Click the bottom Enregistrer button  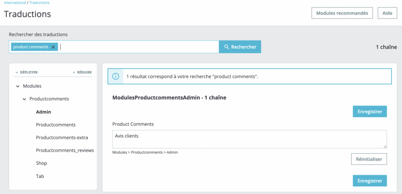[x=369, y=181]
